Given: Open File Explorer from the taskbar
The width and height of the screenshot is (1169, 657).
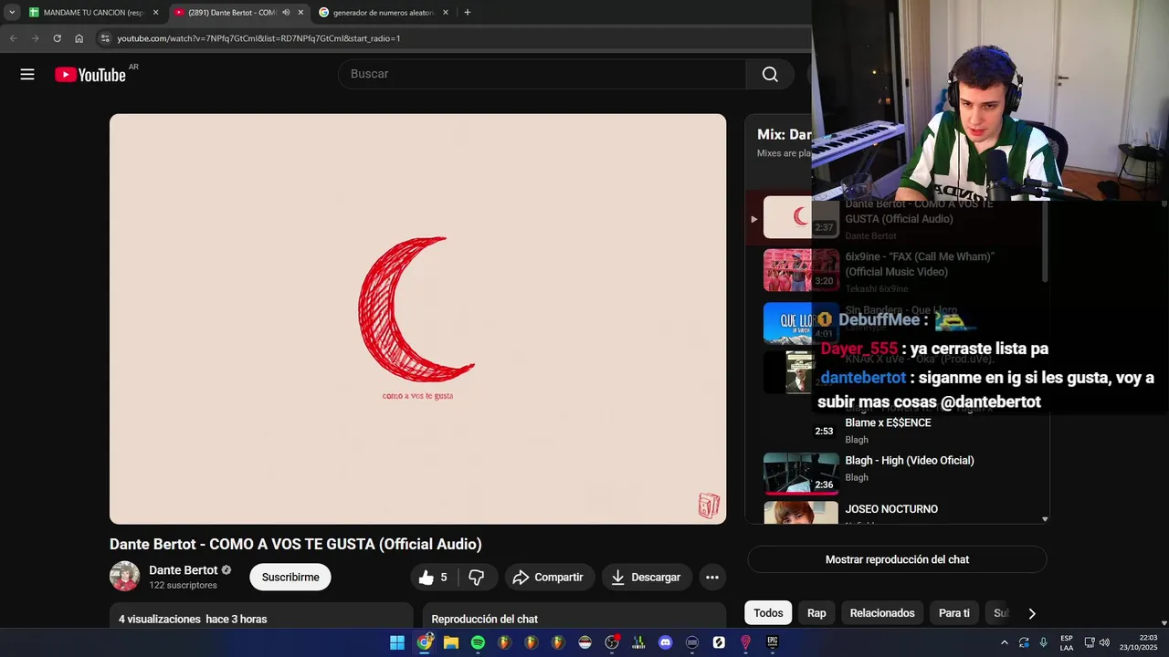Looking at the screenshot, I should pyautogui.click(x=451, y=642).
